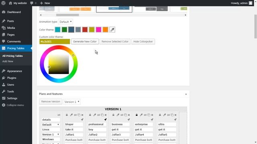Open color picker icon for professional column
This screenshot has width=257, height=144.
(x=95, y=115)
